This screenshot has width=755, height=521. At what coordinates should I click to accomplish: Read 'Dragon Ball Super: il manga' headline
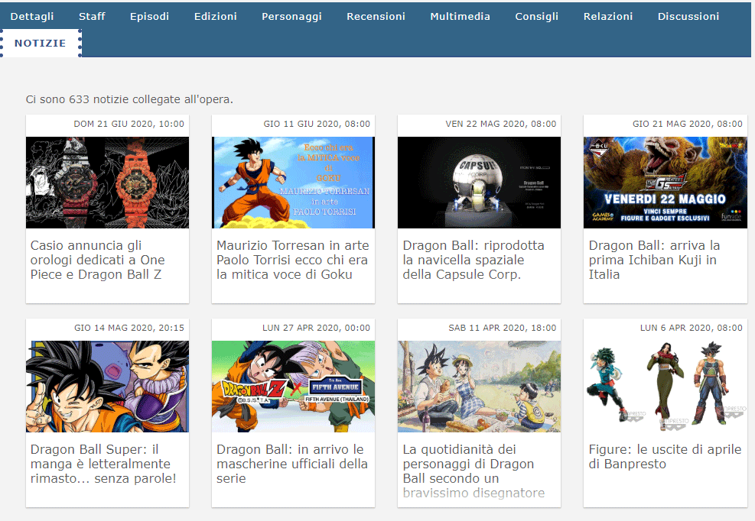(x=103, y=464)
